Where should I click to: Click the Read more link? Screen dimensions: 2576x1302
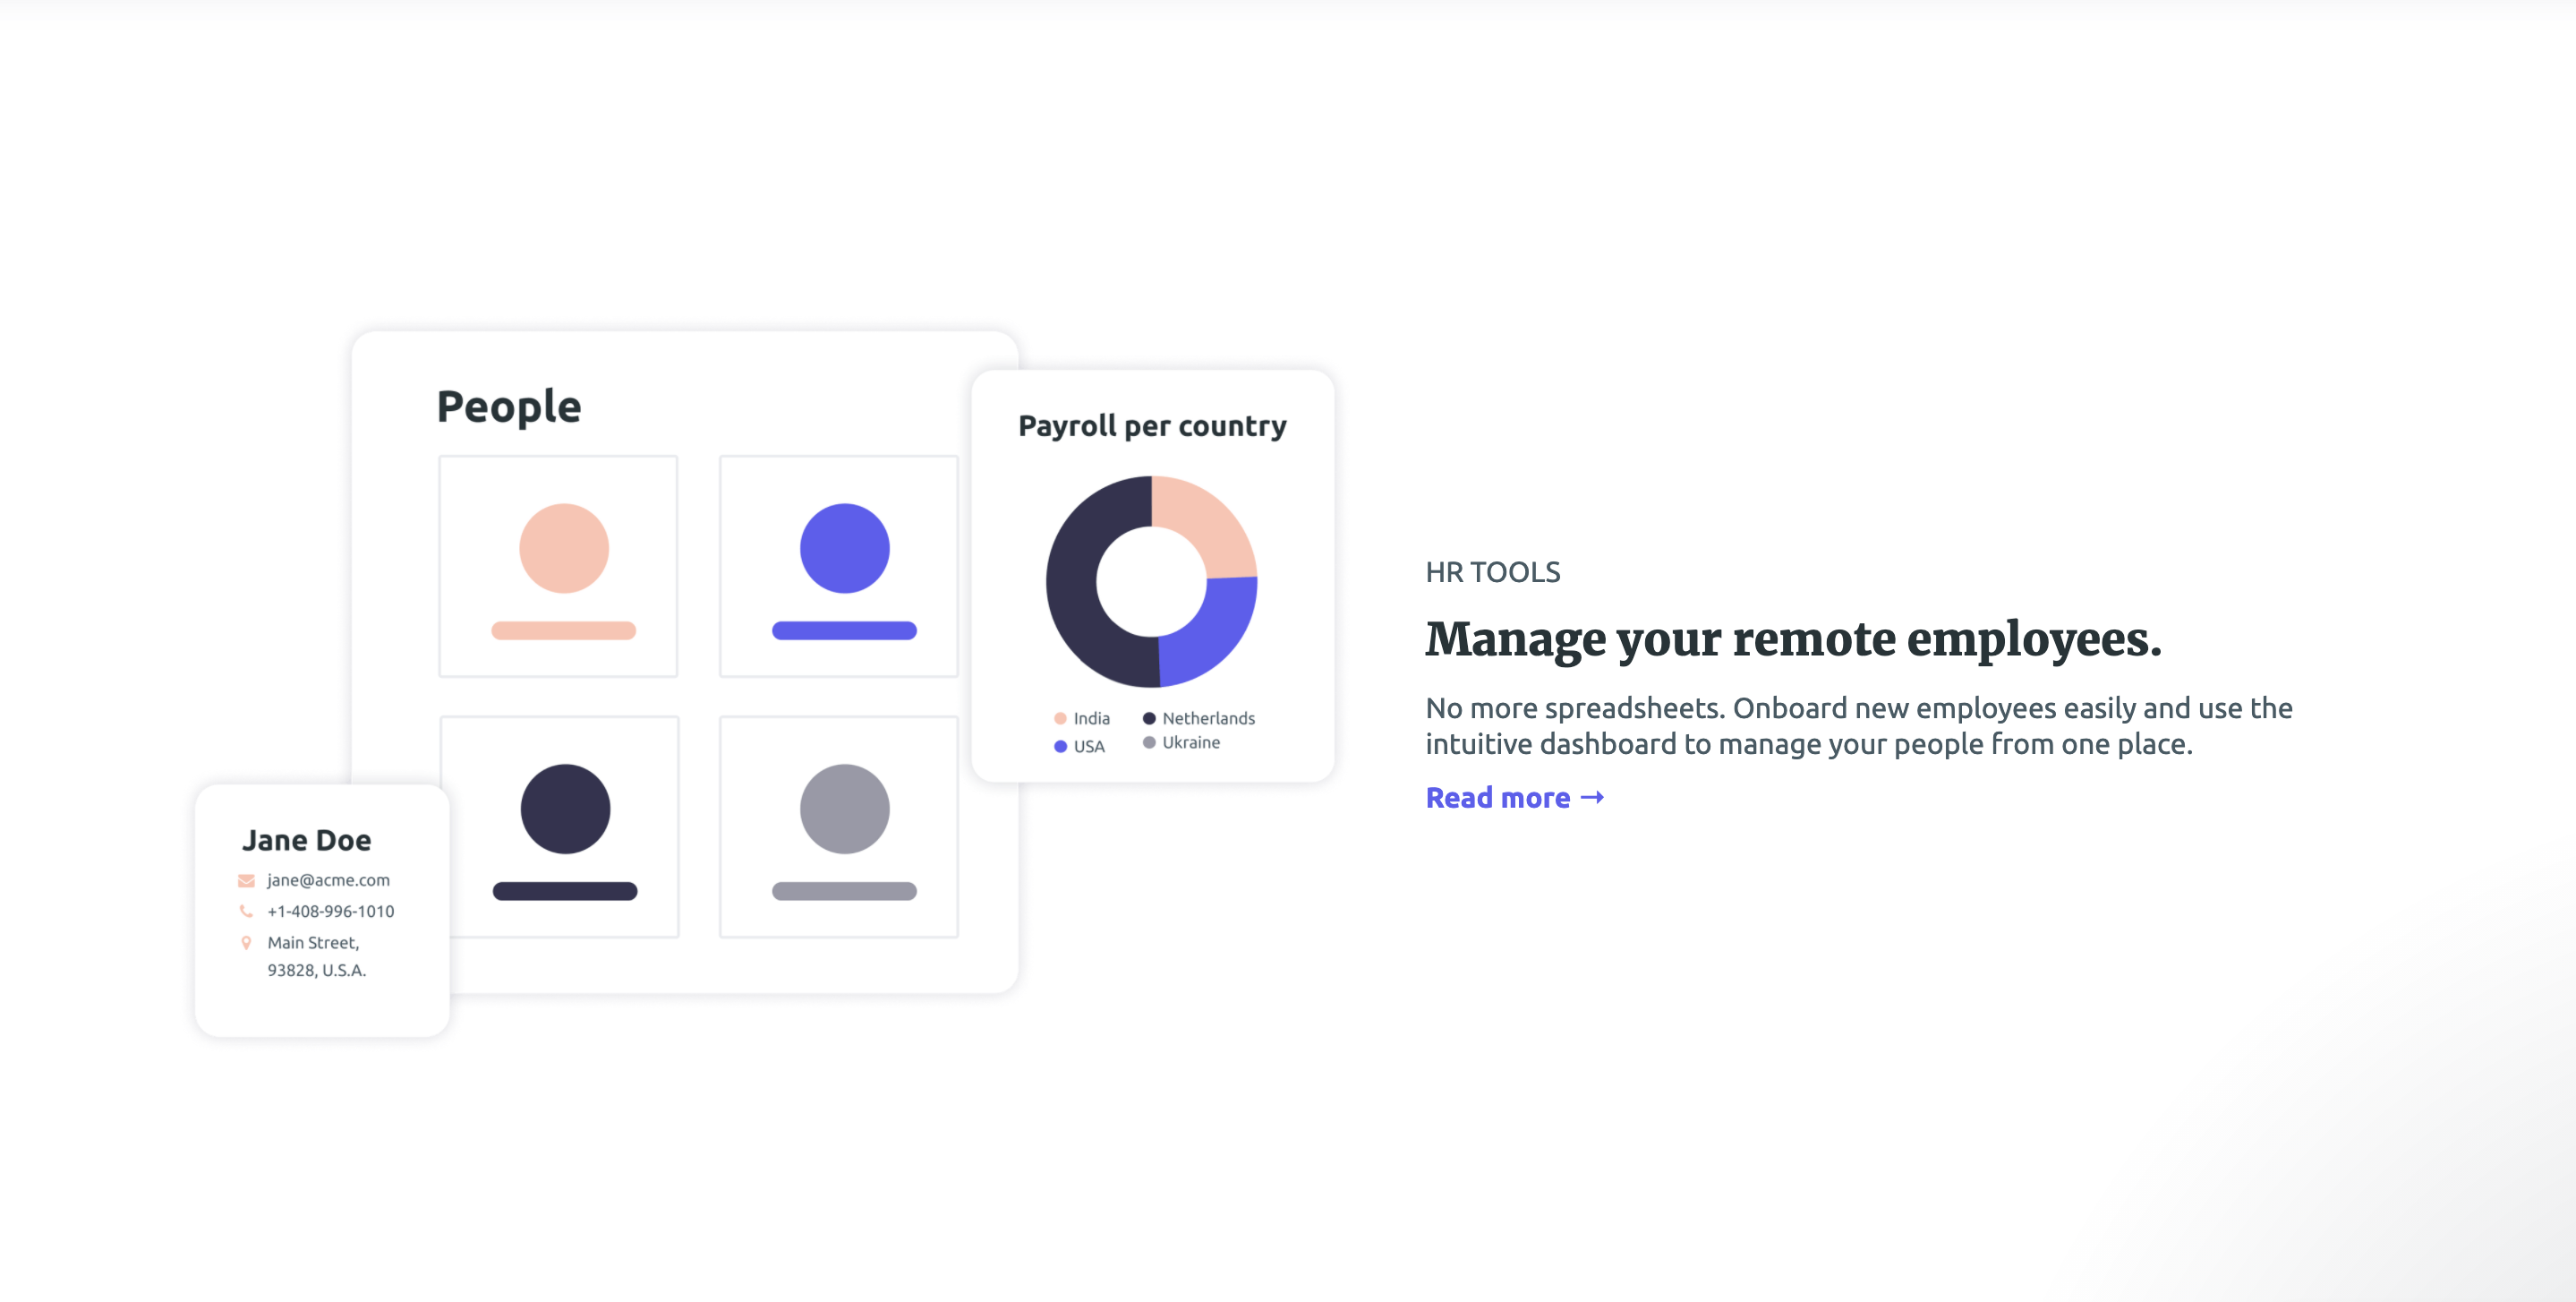pyautogui.click(x=1514, y=798)
